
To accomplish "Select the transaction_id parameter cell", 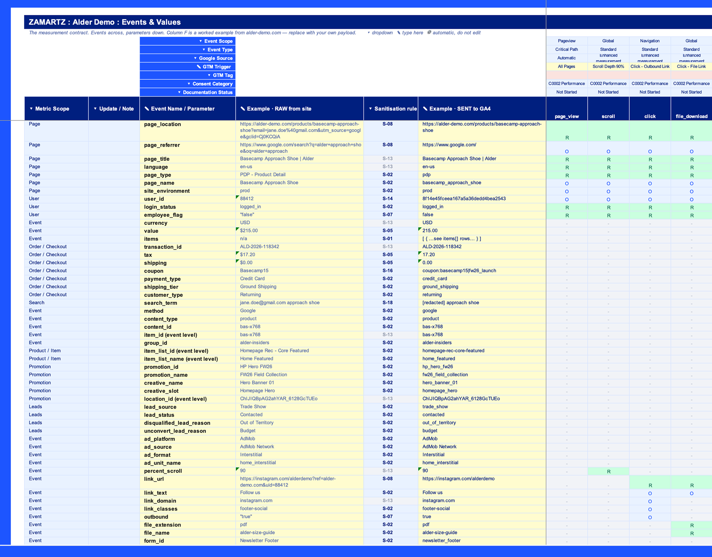I will [x=188, y=247].
